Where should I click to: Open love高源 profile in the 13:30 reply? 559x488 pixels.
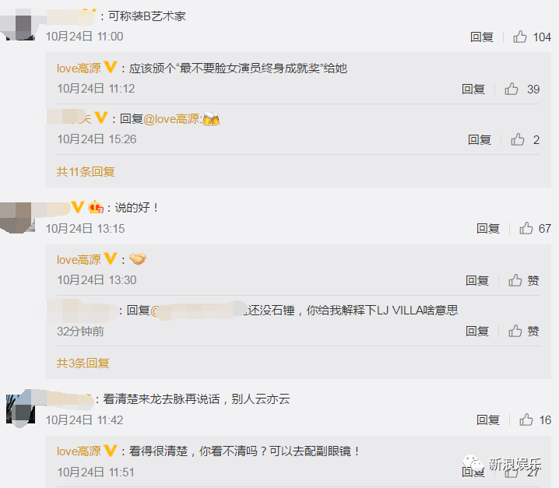point(79,259)
